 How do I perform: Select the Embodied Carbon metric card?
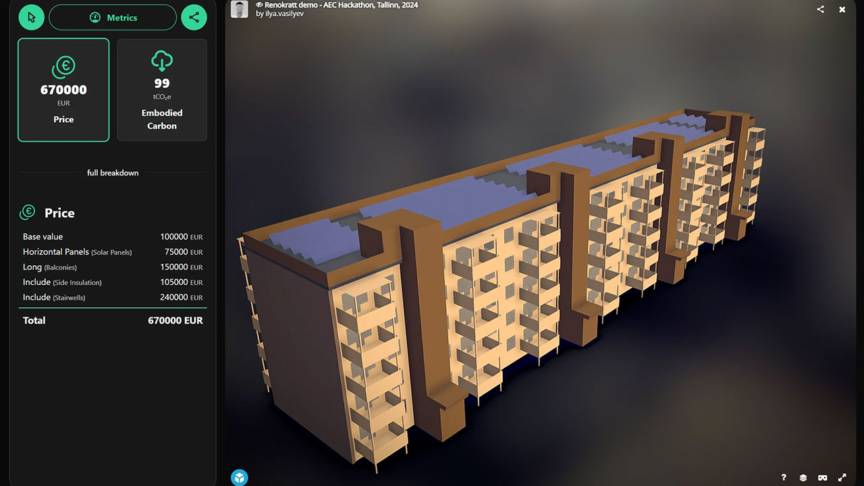pos(162,90)
